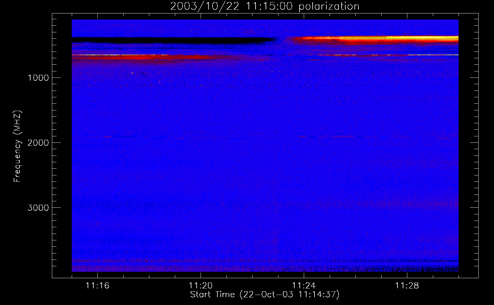Click the 3000 frequency tick label

38,208
